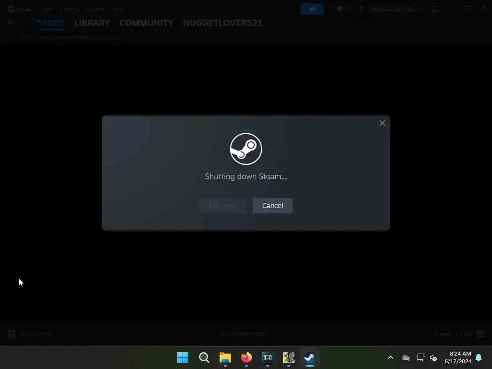Image resolution: width=492 pixels, height=369 pixels.
Task: Open the View menu
Action: [47, 9]
